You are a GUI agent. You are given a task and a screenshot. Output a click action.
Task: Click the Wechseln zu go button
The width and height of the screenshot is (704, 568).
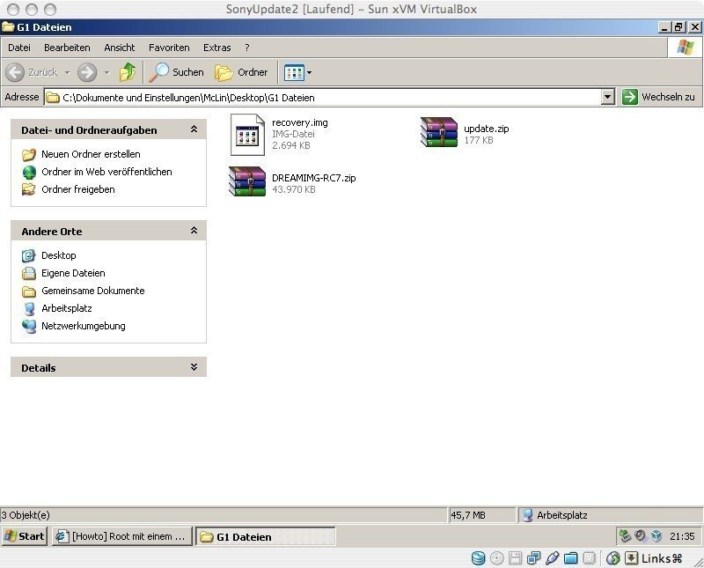click(x=658, y=97)
